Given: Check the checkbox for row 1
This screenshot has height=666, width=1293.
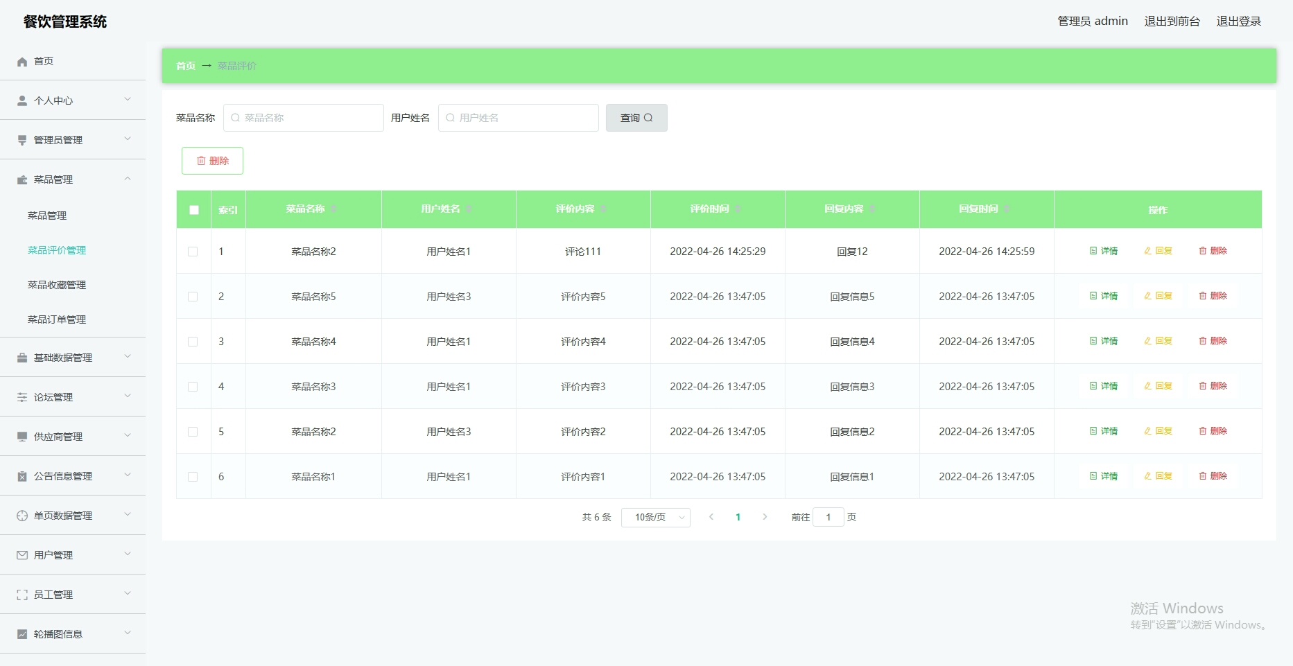Looking at the screenshot, I should [x=193, y=252].
